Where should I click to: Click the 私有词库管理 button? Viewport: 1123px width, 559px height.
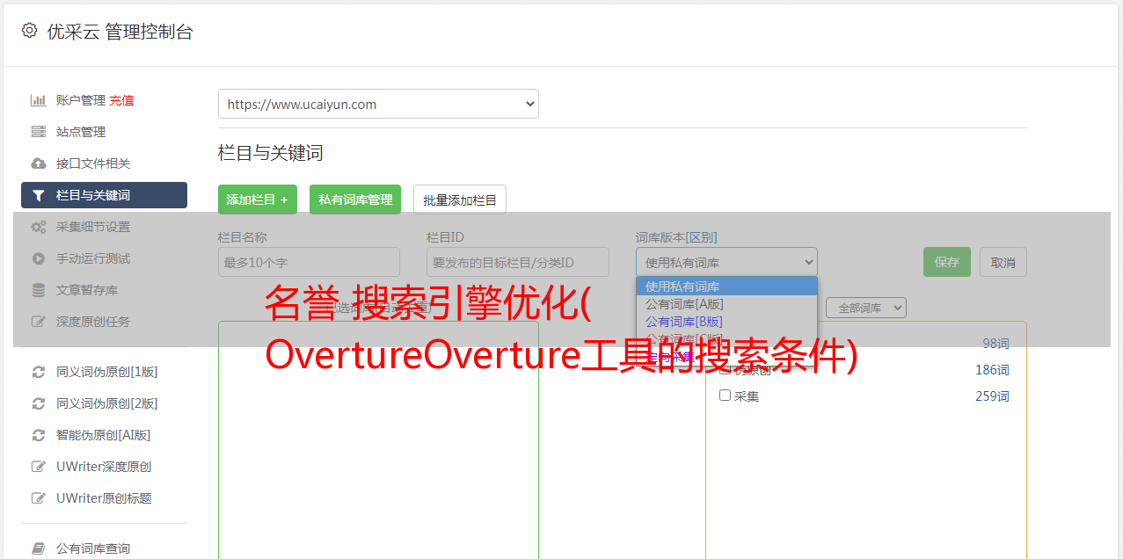pyautogui.click(x=355, y=200)
